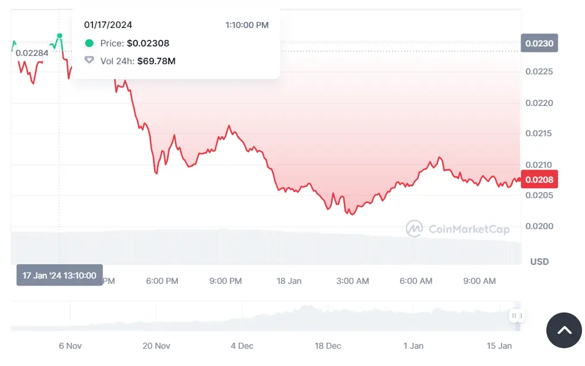Image resolution: width=585 pixels, height=366 pixels.
Task: Click the 3:00 AM label on time axis
Action: click(352, 281)
